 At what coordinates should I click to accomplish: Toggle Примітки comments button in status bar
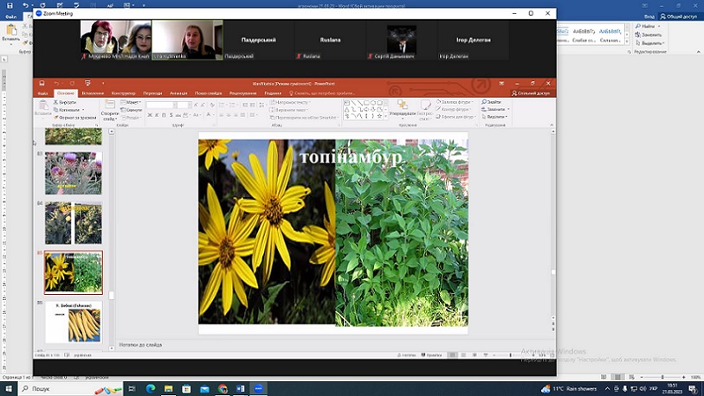(x=431, y=354)
